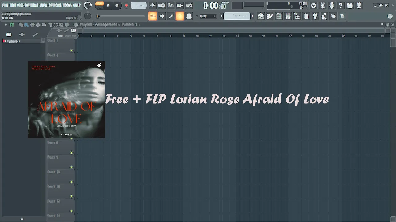Toggle blend recording overdub icon
Screen dimensions: 396x222
point(179,5)
